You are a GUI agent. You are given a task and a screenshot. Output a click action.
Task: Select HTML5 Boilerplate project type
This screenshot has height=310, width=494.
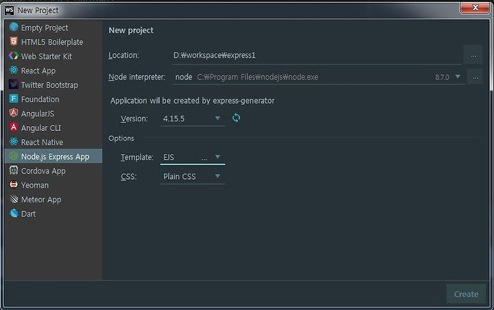point(54,42)
